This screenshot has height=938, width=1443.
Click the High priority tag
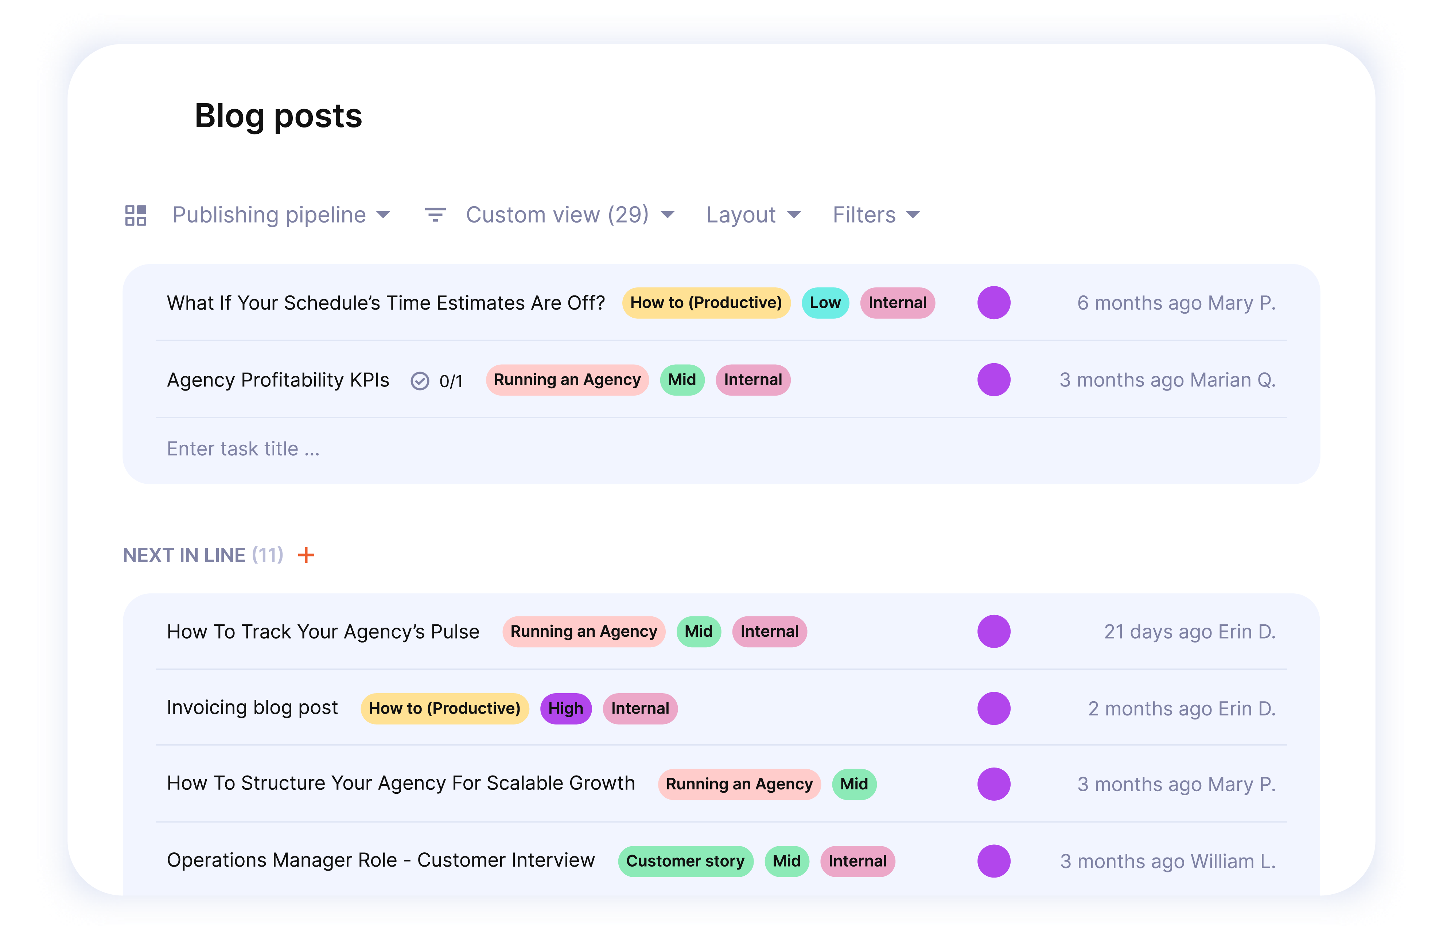click(566, 709)
